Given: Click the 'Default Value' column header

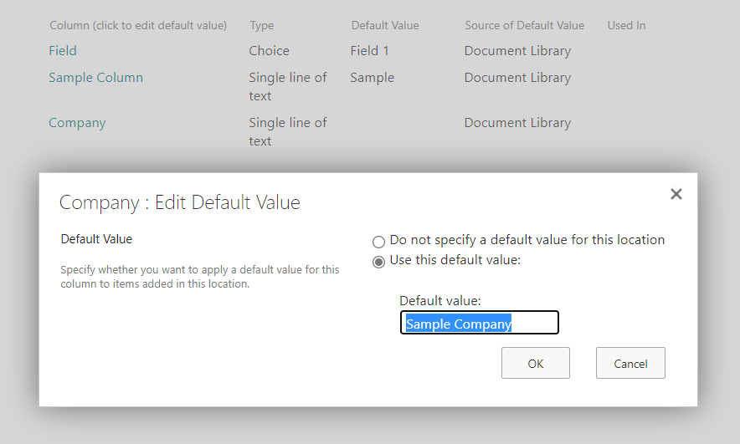Looking at the screenshot, I should coord(384,25).
